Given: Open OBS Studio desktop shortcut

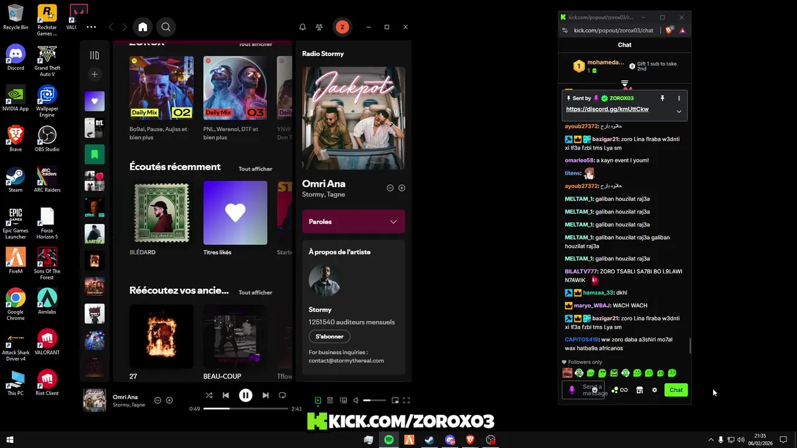Looking at the screenshot, I should click(x=47, y=139).
